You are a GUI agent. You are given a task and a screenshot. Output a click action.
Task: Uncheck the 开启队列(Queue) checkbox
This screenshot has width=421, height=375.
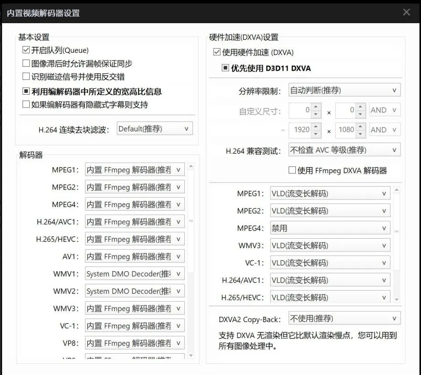tap(26, 50)
